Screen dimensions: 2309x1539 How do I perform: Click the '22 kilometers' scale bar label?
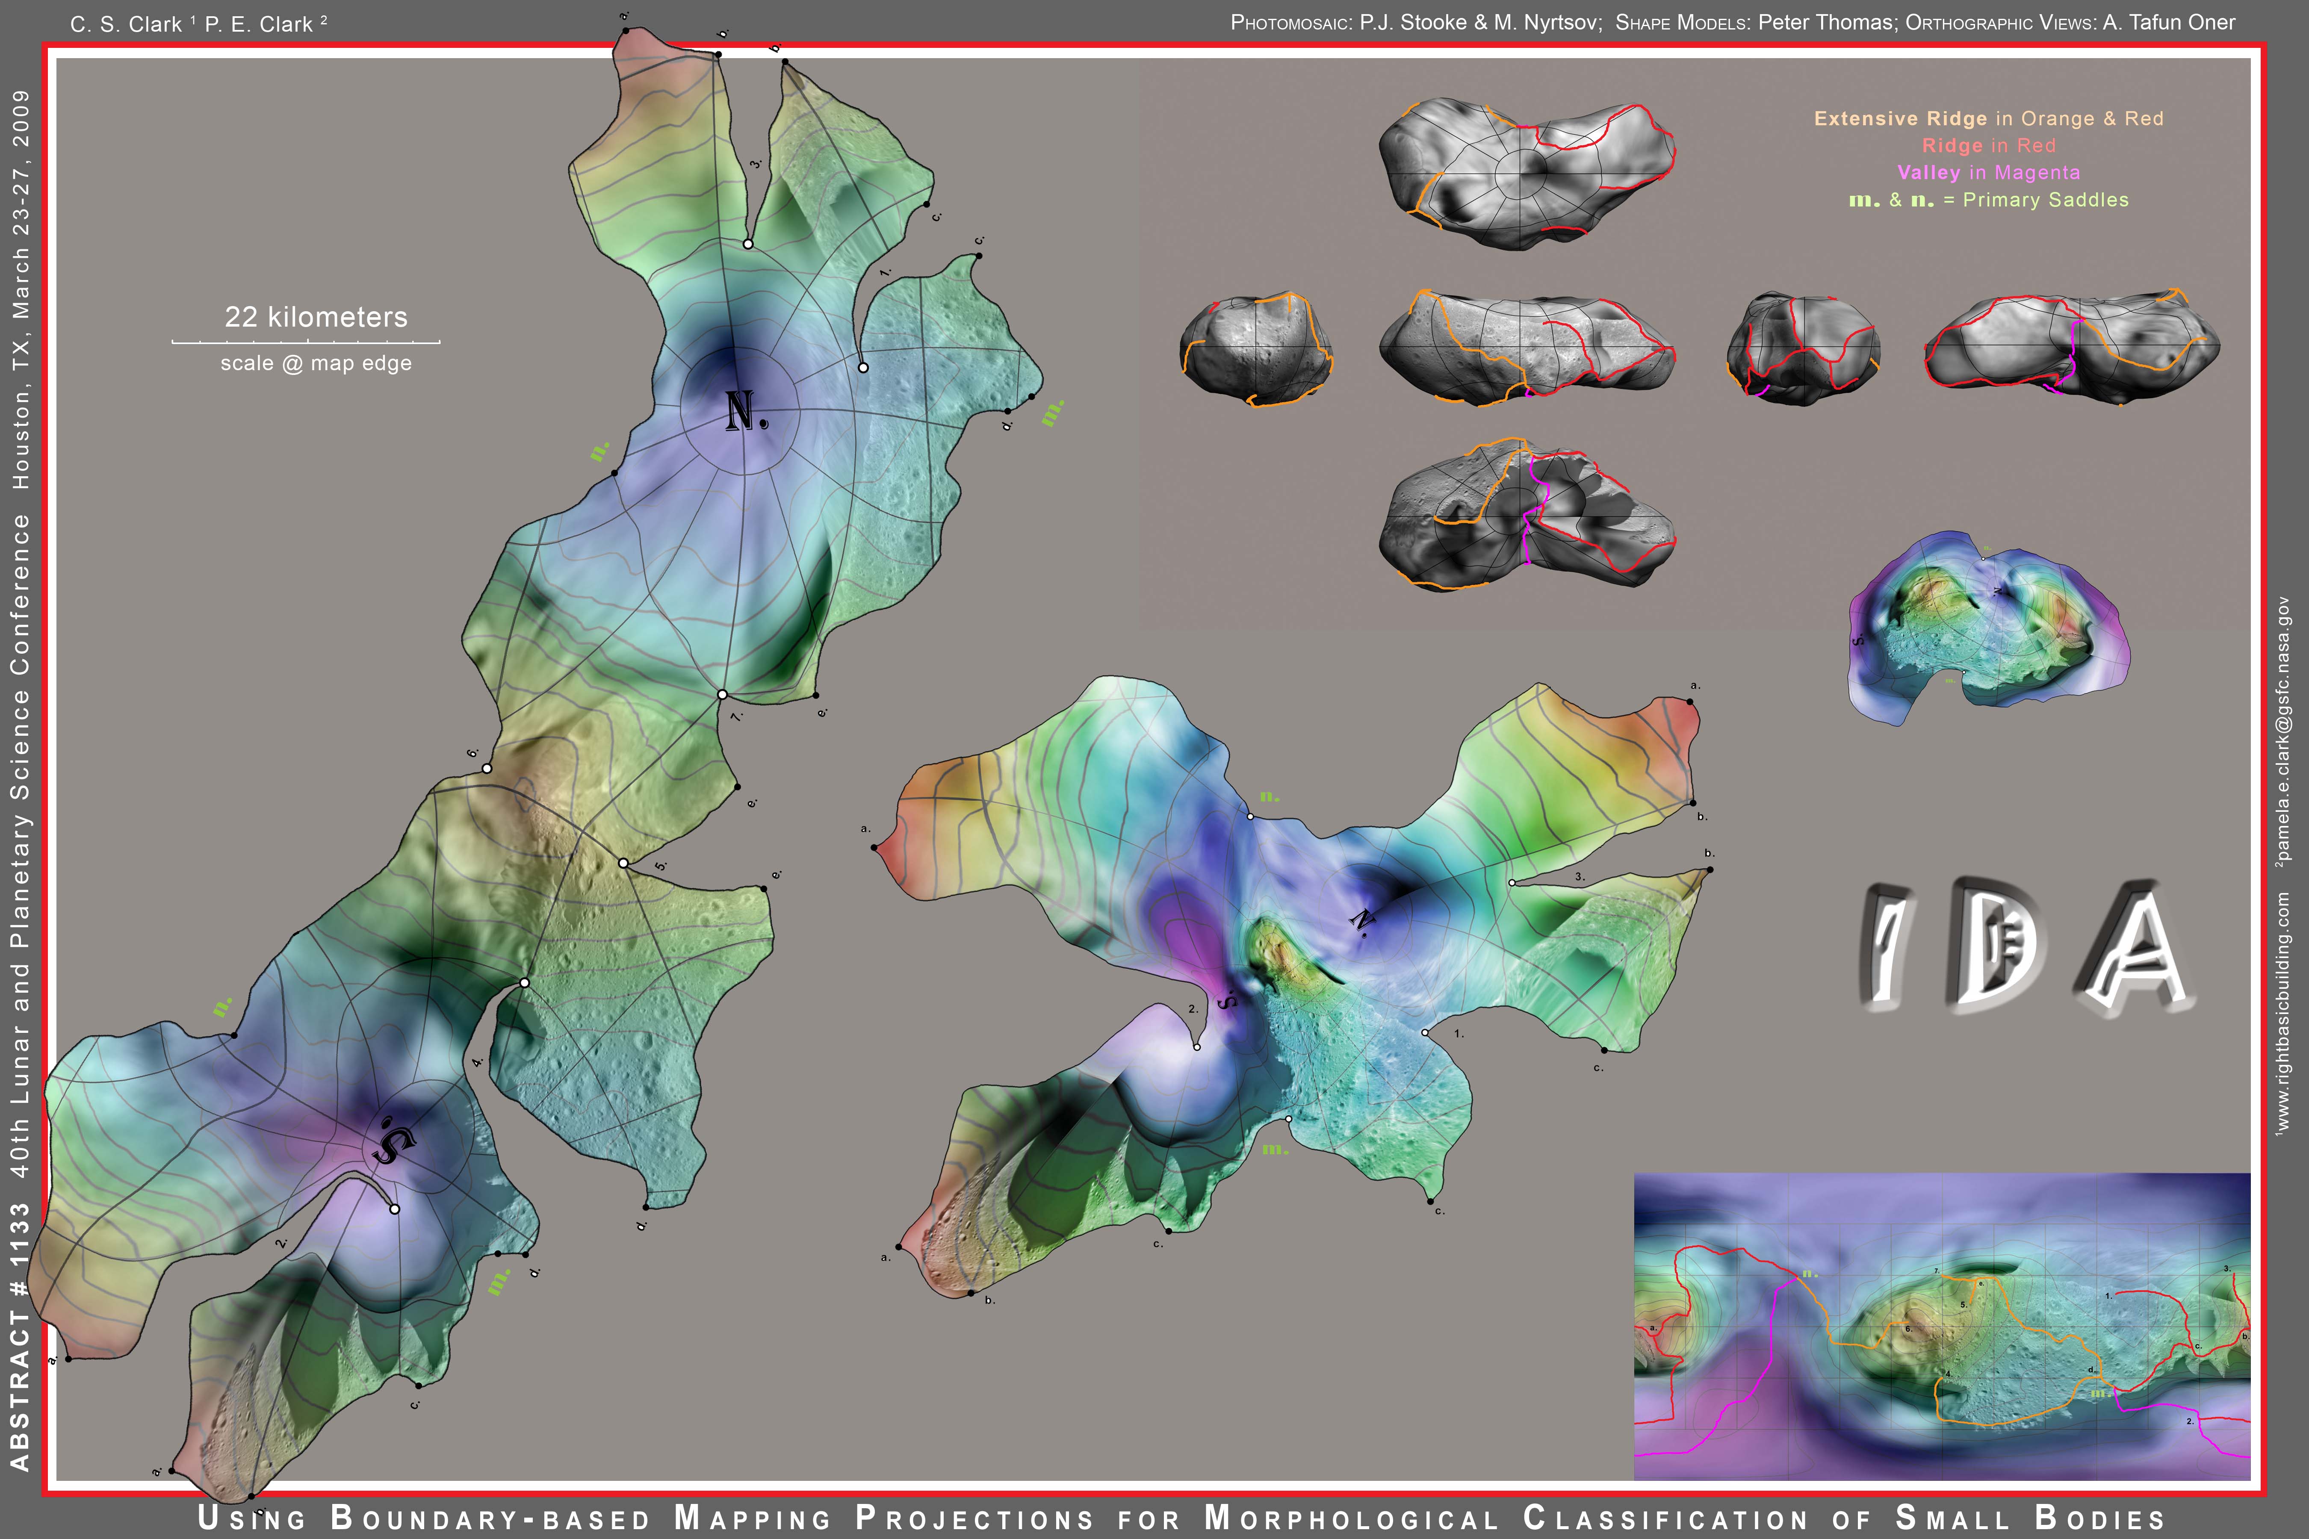[x=315, y=317]
